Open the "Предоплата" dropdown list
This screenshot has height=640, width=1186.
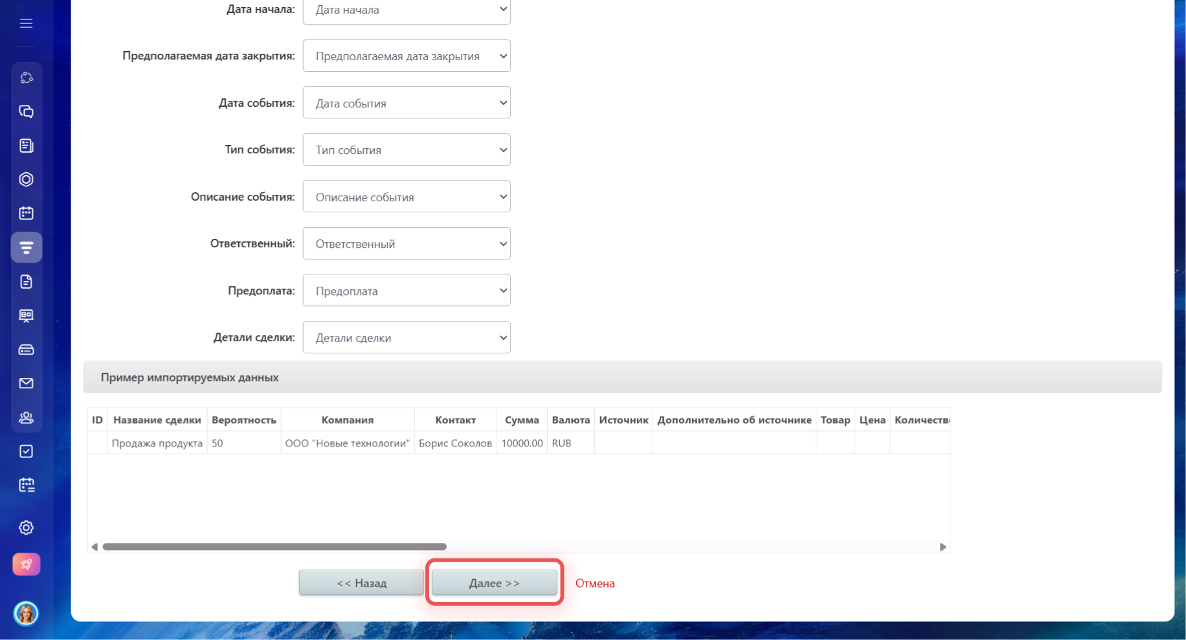tap(407, 291)
